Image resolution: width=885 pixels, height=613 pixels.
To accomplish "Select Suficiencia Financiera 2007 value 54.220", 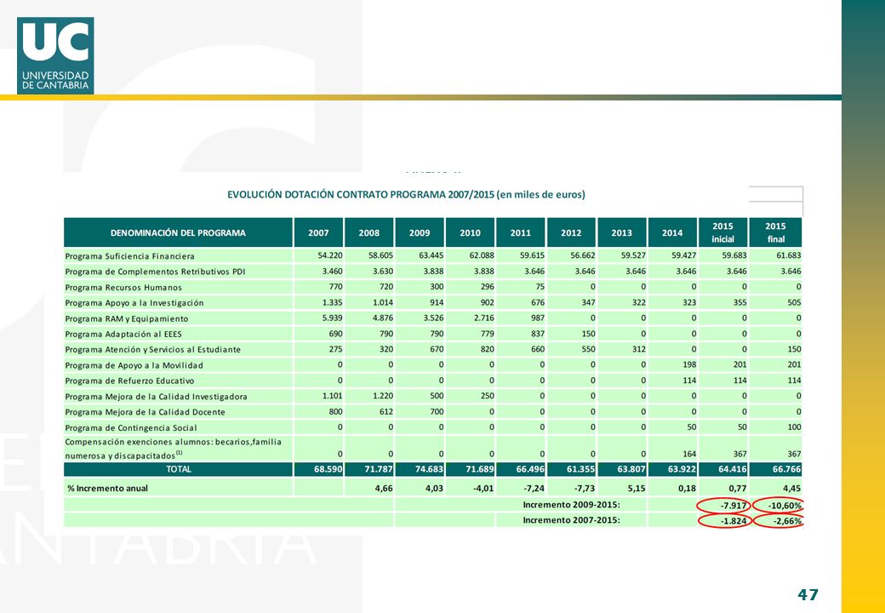I will 330,255.
